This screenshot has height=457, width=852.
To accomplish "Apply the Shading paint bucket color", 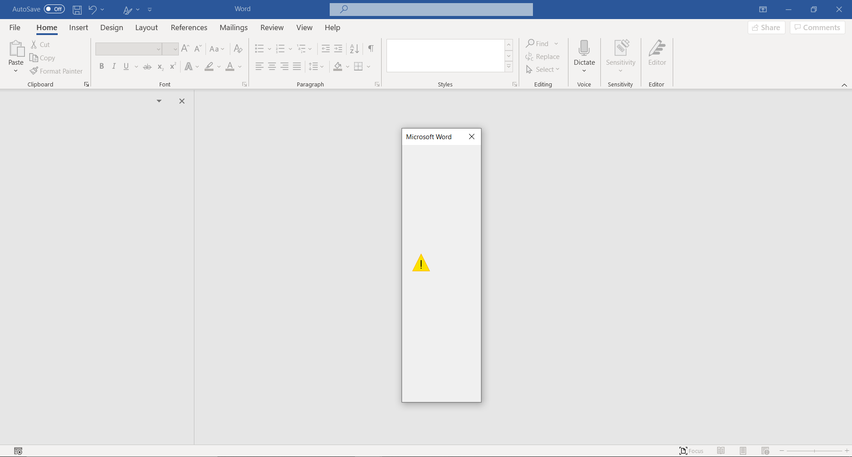I will click(338, 66).
